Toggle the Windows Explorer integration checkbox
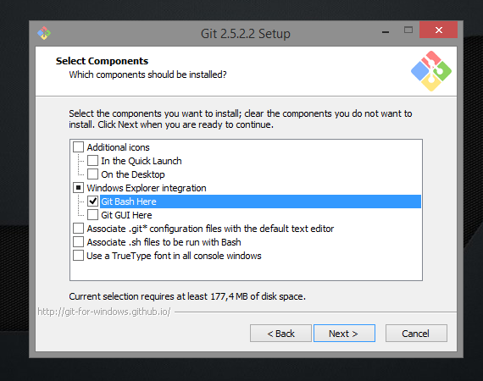The image size is (483, 381). (x=78, y=188)
